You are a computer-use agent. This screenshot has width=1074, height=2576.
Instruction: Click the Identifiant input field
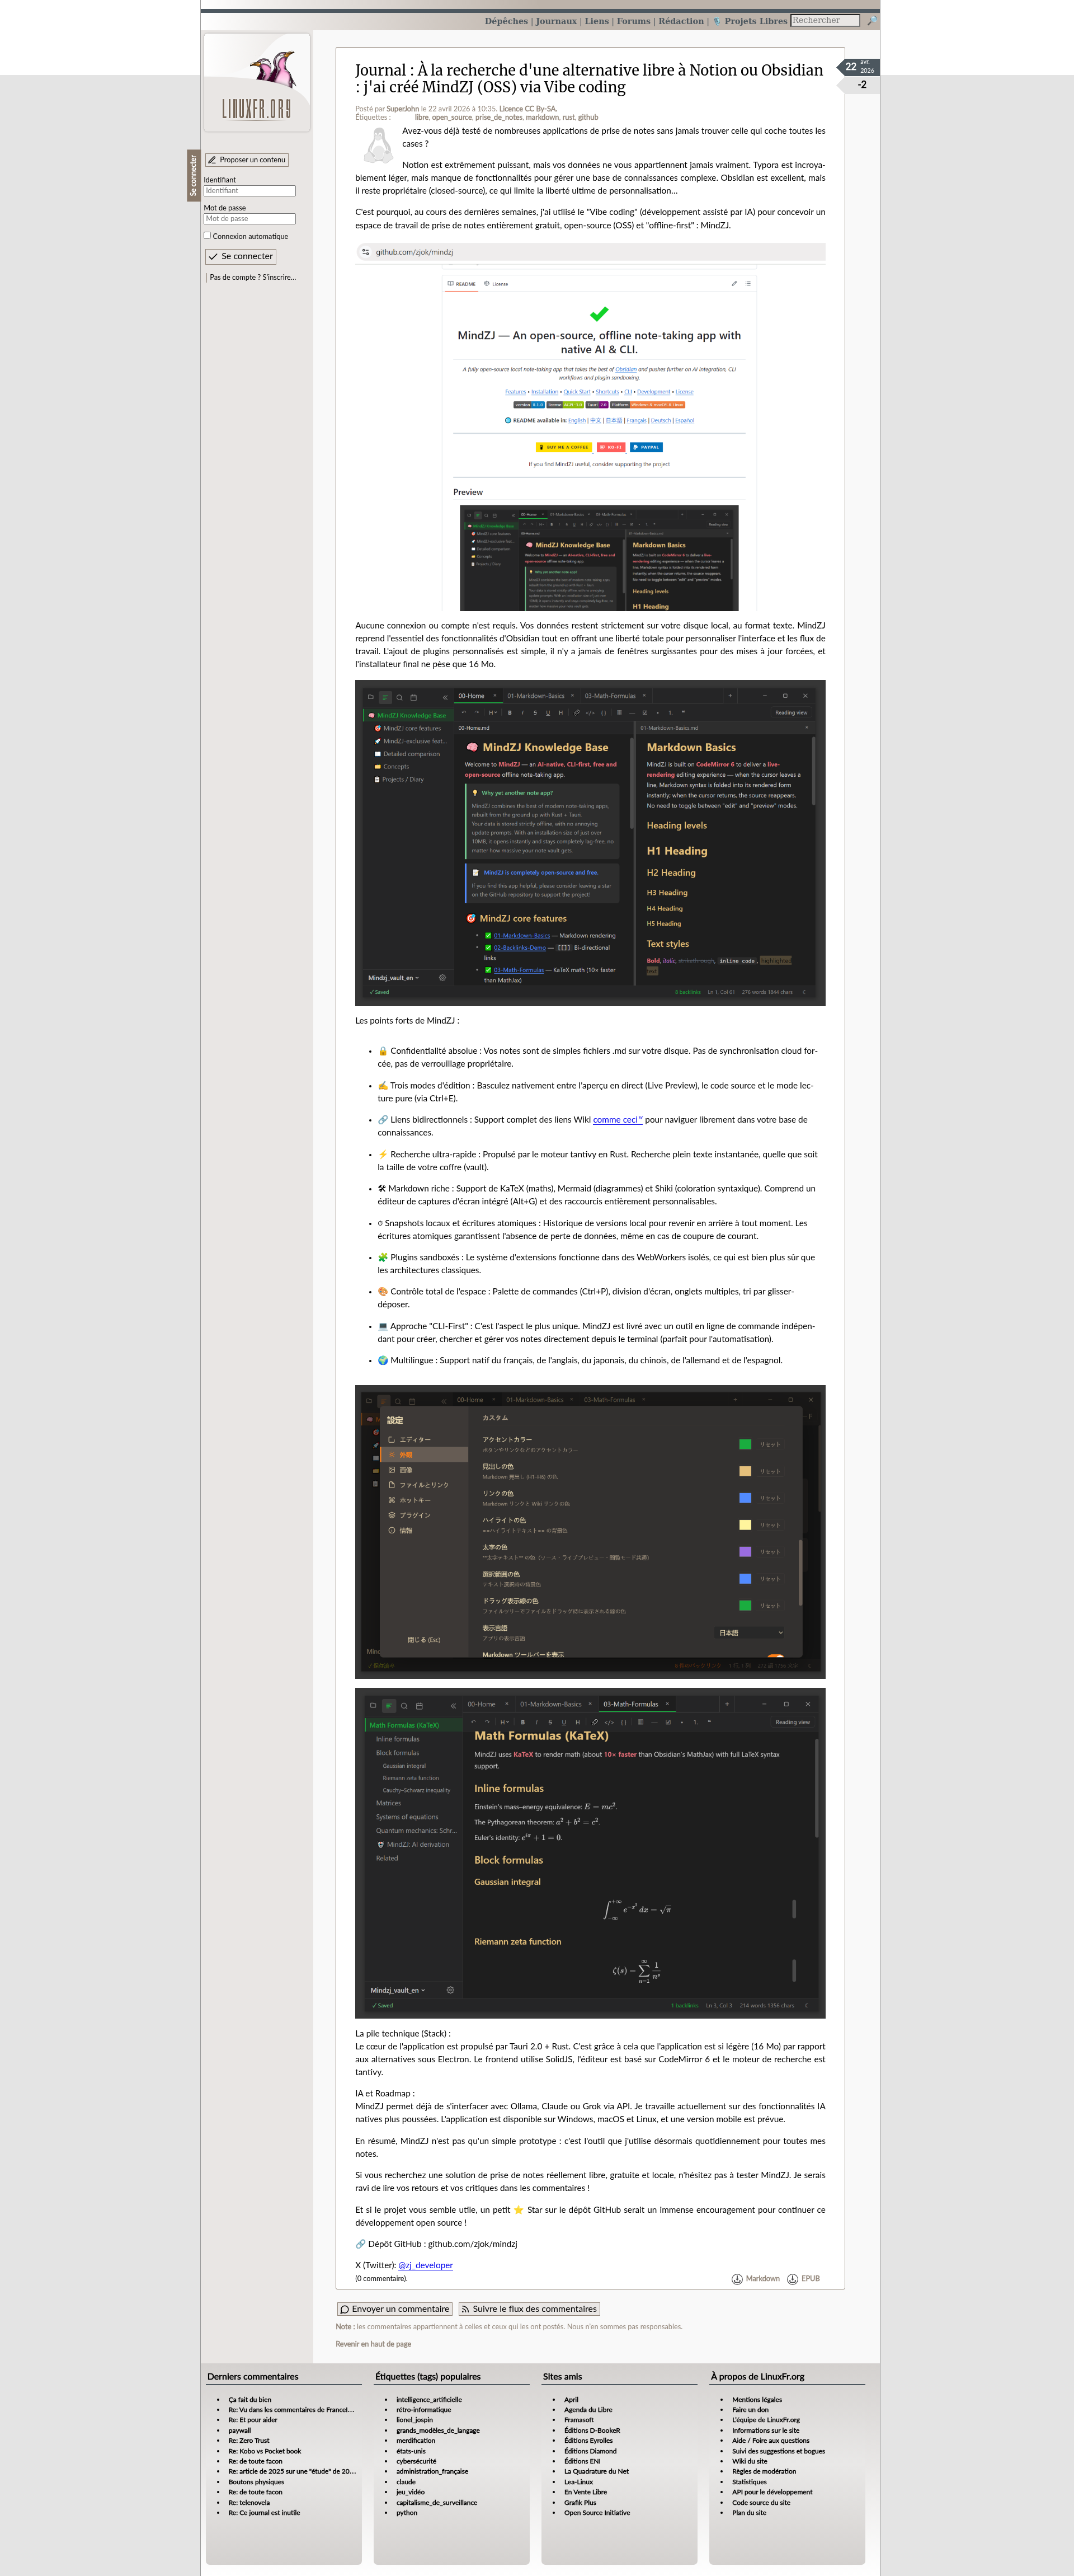(x=250, y=191)
